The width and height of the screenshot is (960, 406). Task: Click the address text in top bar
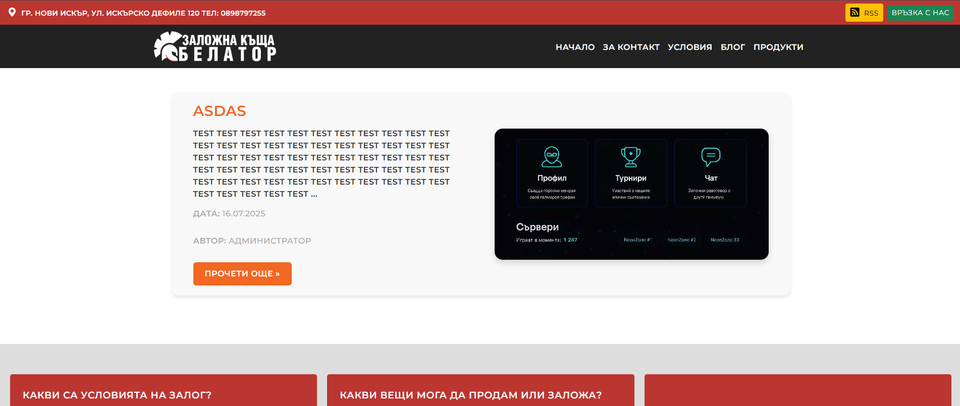point(143,13)
